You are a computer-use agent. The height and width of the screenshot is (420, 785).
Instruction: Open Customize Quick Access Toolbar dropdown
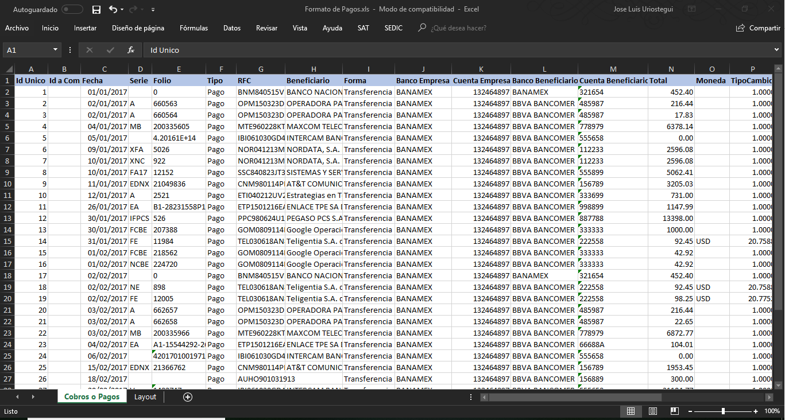click(153, 10)
